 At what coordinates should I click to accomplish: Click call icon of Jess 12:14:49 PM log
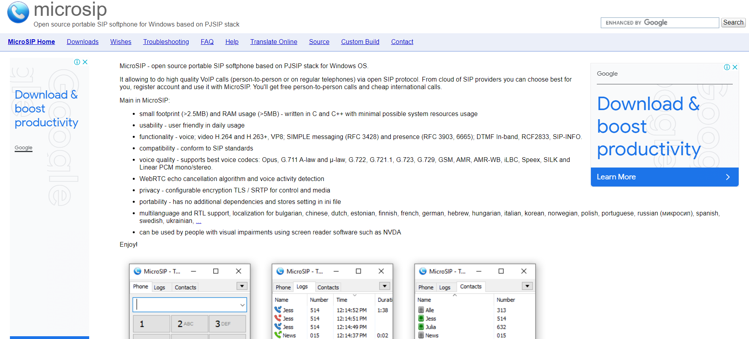click(x=278, y=326)
